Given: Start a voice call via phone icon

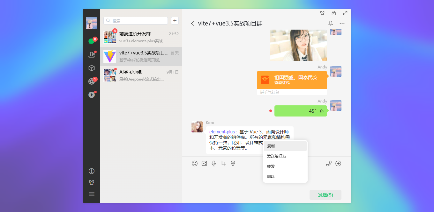Looking at the screenshot, I should point(329,163).
